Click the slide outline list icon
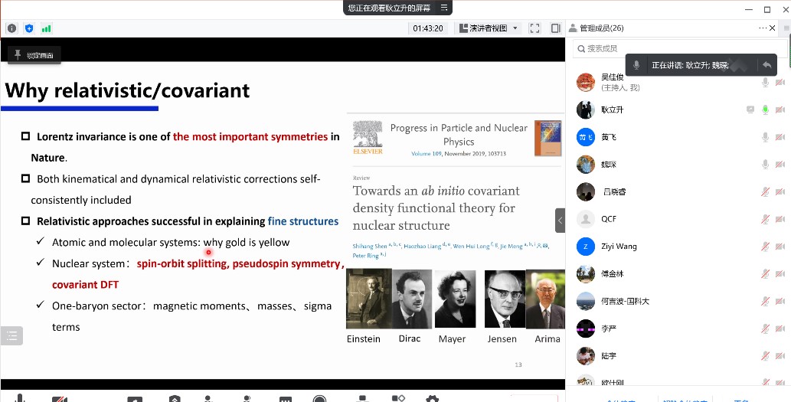The height and width of the screenshot is (402, 791). coord(11,335)
